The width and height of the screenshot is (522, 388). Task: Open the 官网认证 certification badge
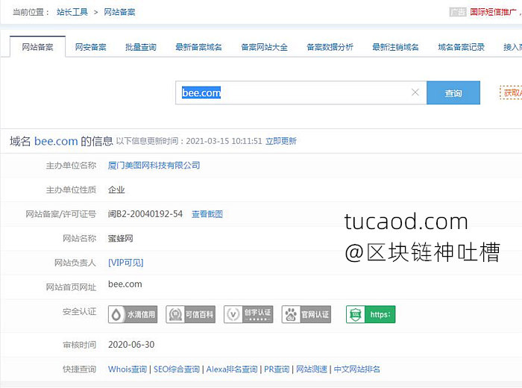pyautogui.click(x=306, y=314)
